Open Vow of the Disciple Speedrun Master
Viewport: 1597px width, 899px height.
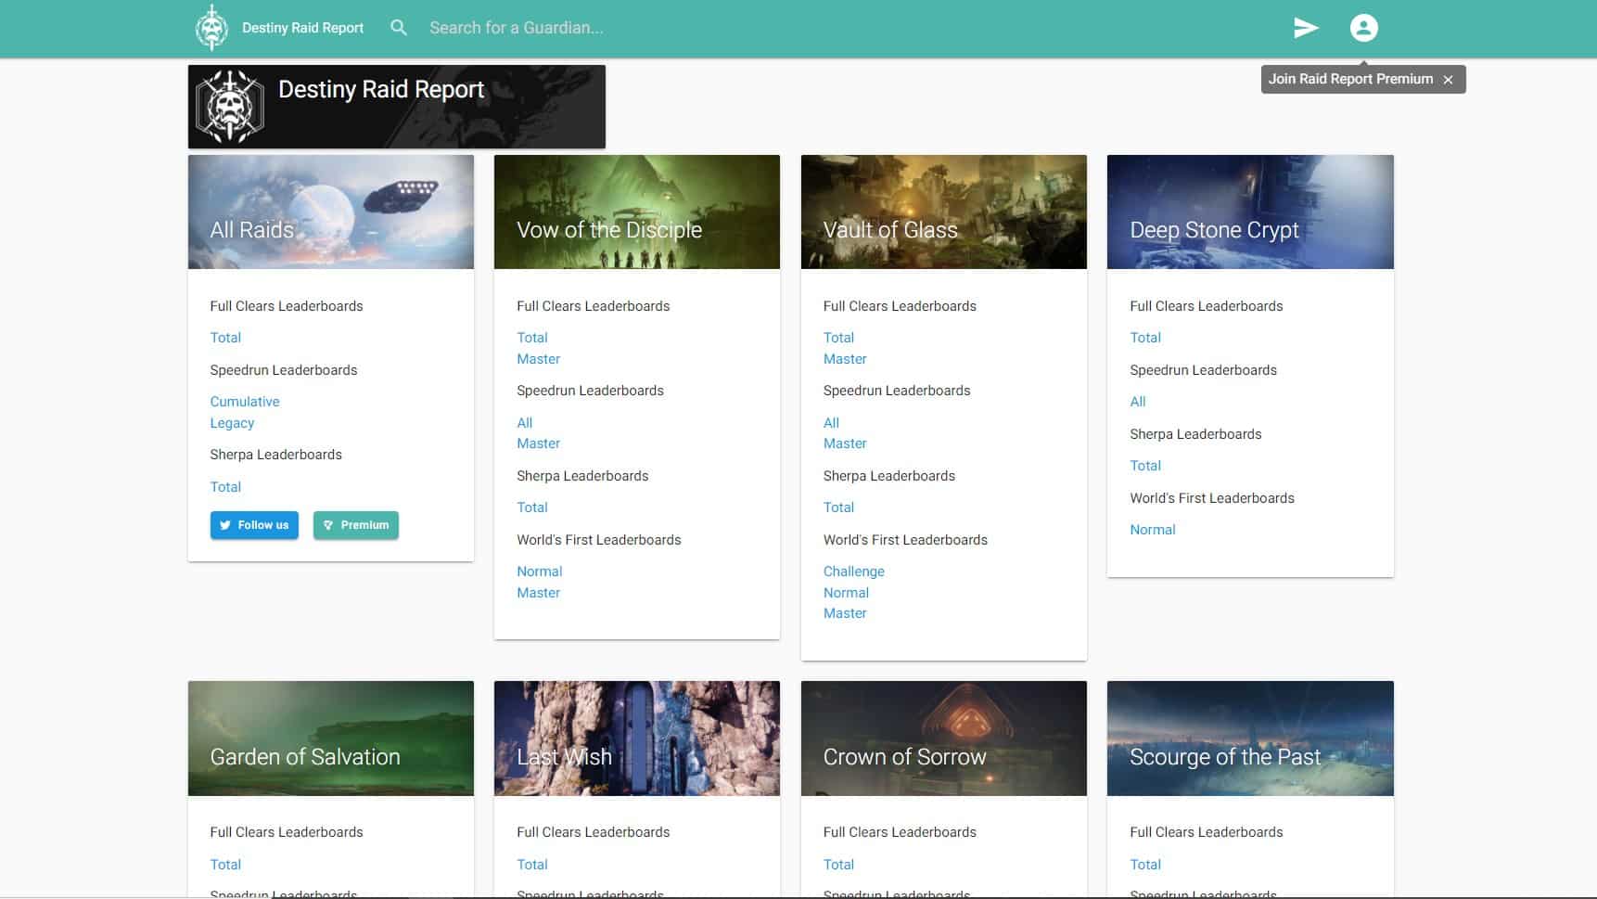coord(539,443)
